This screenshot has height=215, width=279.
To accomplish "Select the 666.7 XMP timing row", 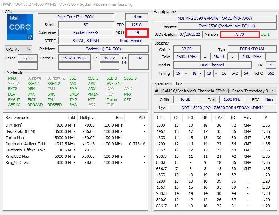I will point(215,169).
